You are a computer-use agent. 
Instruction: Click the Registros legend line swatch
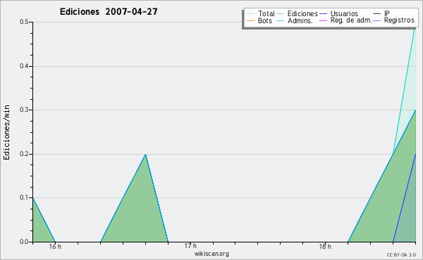377,20
